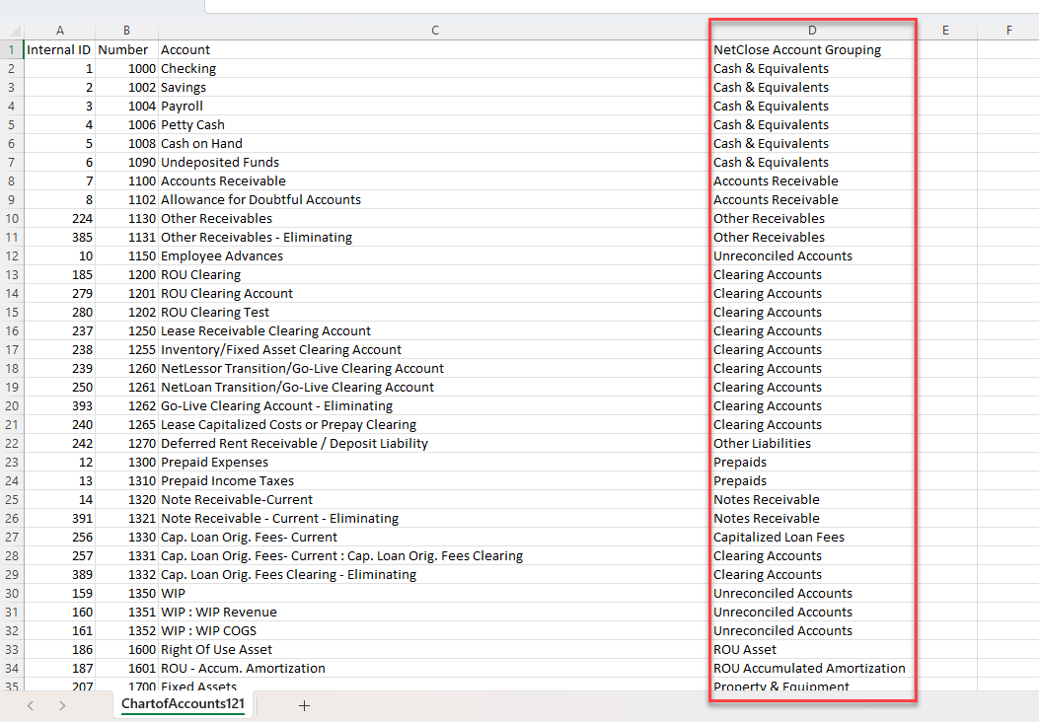Click the Select All corner triangle
Viewport: 1039px width, 723px height.
pos(11,31)
